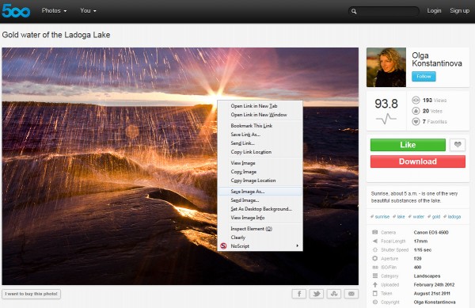Screen dimensions: 475x308
Task: Share photo by email icon
Action: coord(351,294)
